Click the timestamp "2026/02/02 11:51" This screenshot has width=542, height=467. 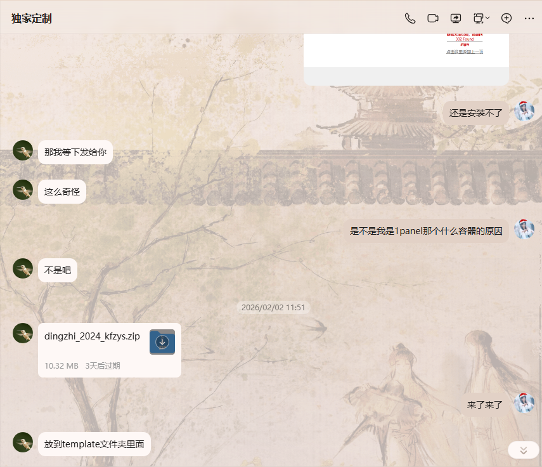(273, 307)
